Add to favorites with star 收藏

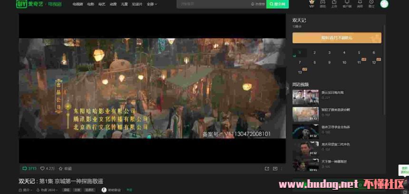tap(65, 168)
